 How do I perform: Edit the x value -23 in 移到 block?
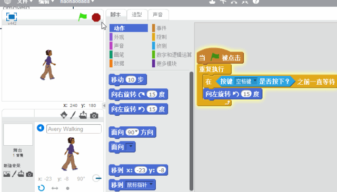[141, 170]
